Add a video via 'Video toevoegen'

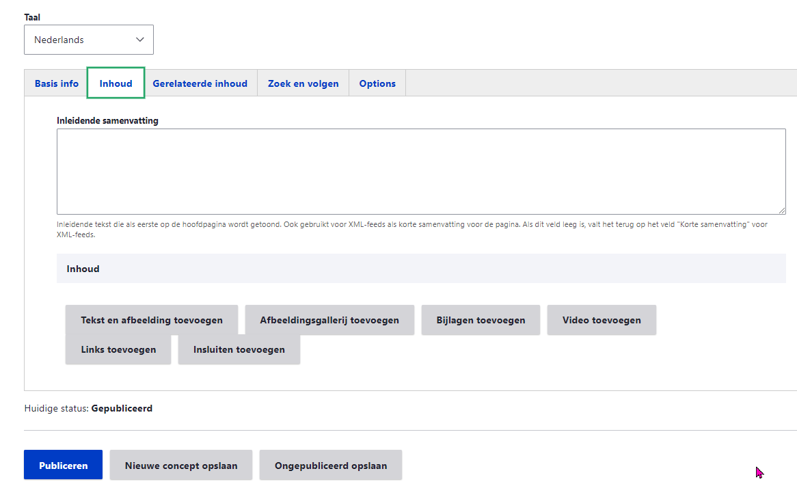pos(602,320)
